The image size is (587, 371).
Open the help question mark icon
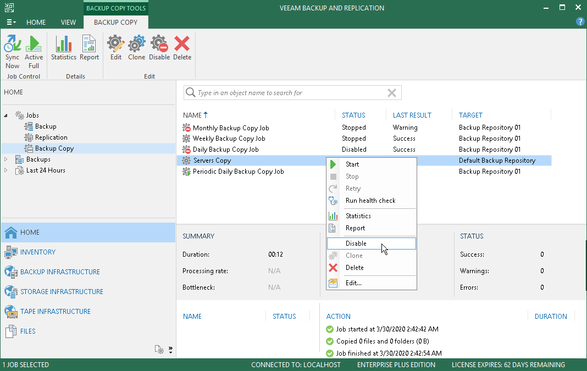click(580, 22)
